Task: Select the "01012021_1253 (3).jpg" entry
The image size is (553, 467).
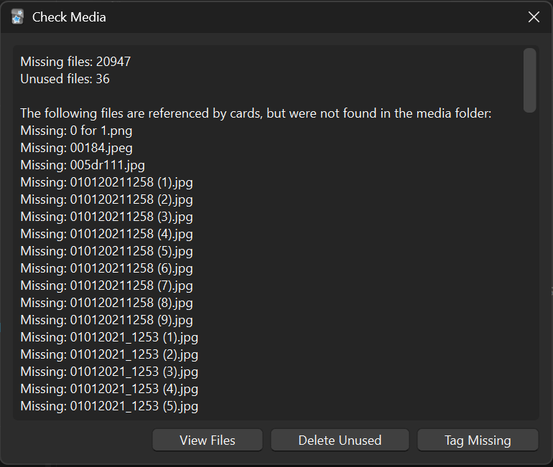Action: point(109,372)
